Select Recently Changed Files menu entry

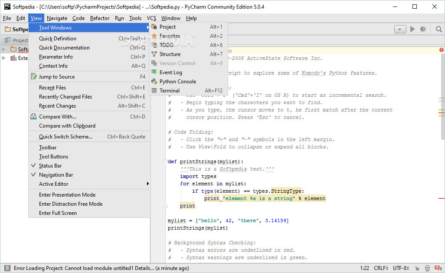(x=89, y=97)
